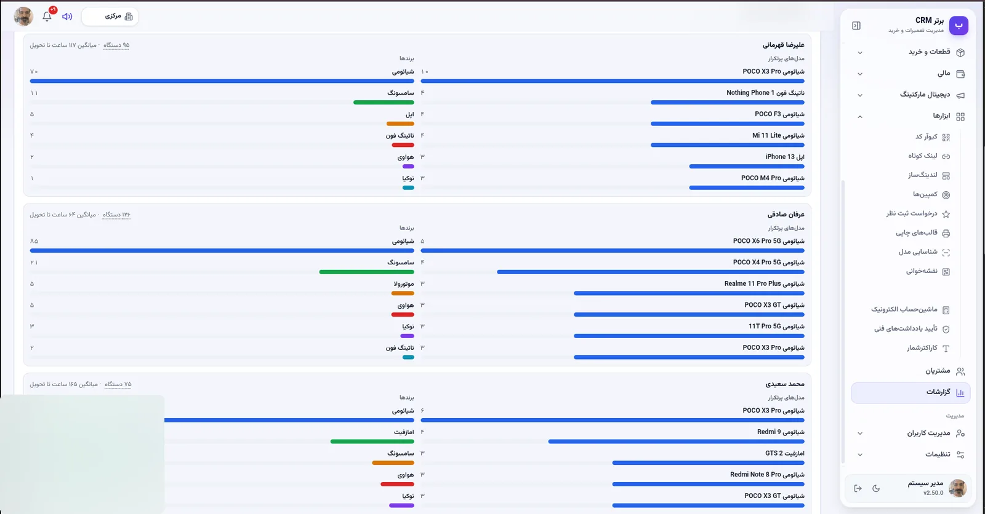
Task: Open print templates (قالب‌های چاپی)
Action: coord(922,233)
